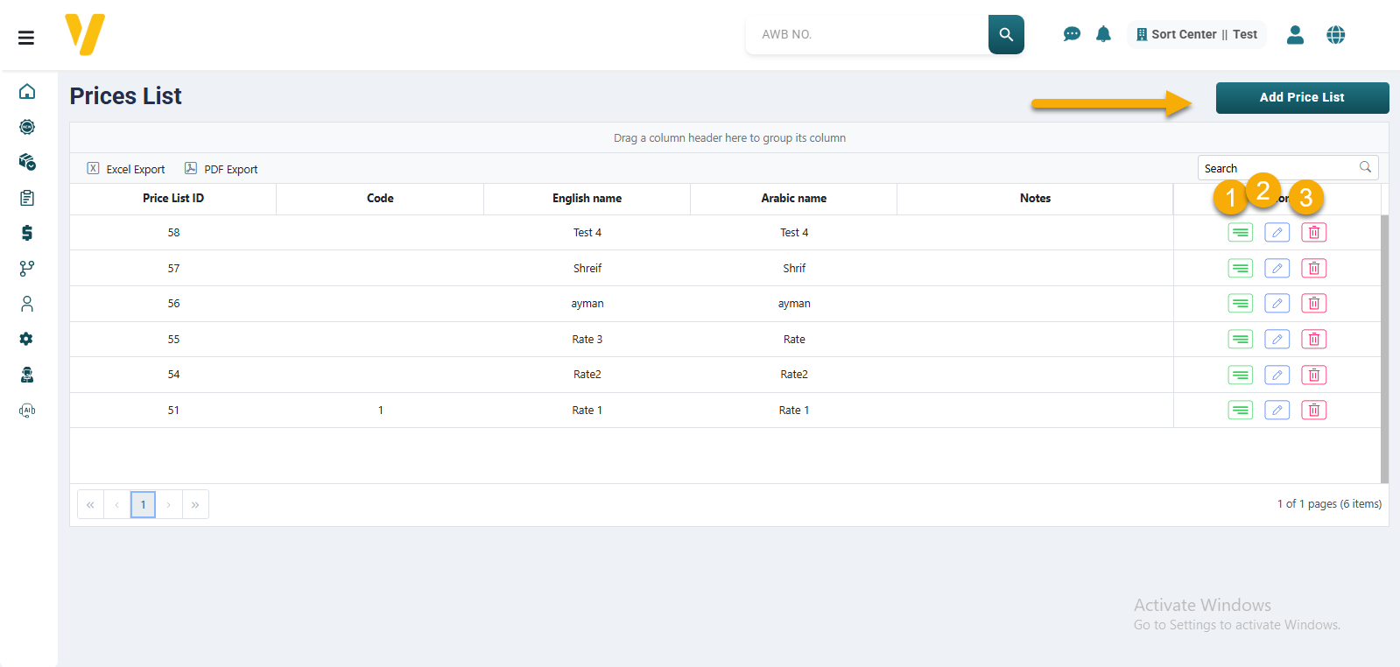Open the language globe icon
Viewport: 1400px width, 667px height.
[1335, 34]
